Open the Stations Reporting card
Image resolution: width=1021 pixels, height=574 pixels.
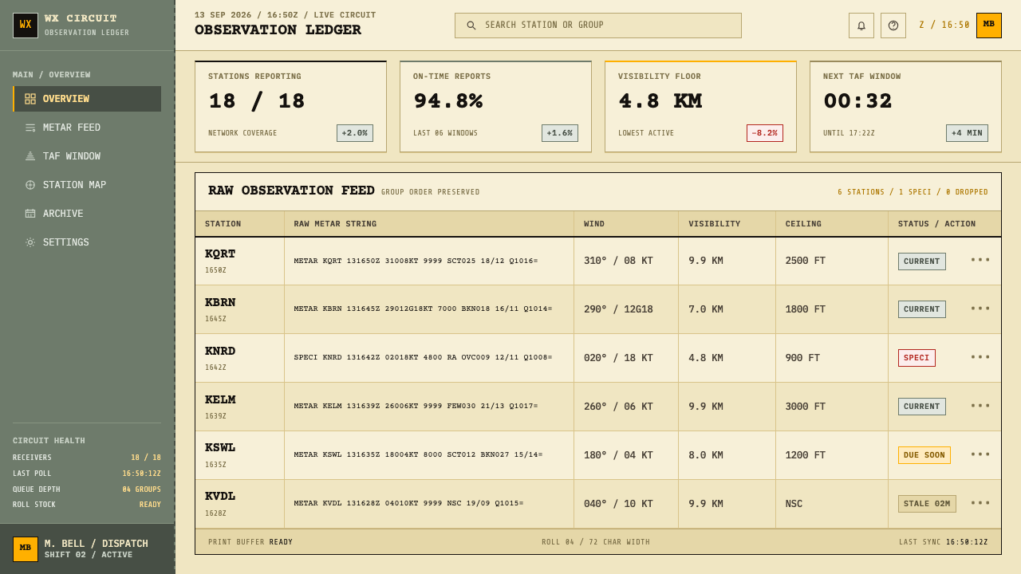pyautogui.click(x=290, y=107)
